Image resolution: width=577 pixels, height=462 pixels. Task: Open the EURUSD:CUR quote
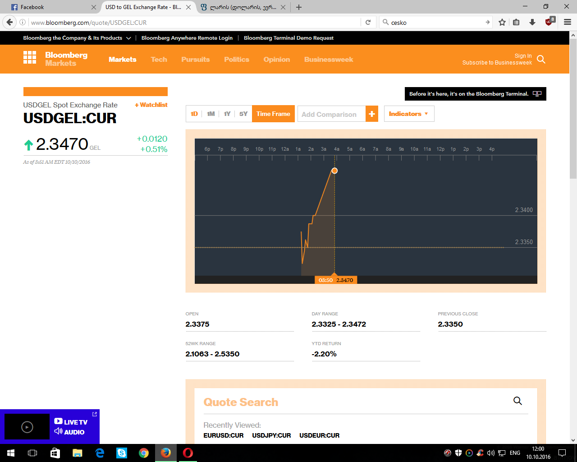click(224, 435)
